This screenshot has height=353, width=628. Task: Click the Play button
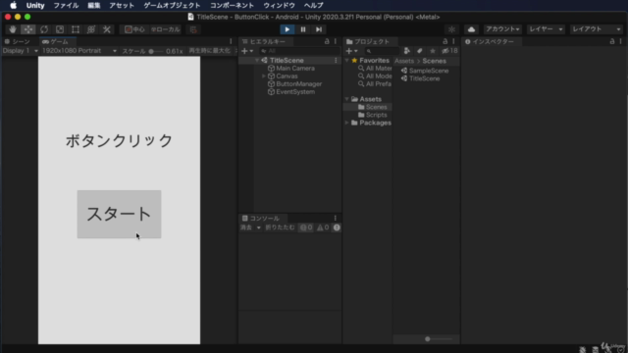point(288,29)
